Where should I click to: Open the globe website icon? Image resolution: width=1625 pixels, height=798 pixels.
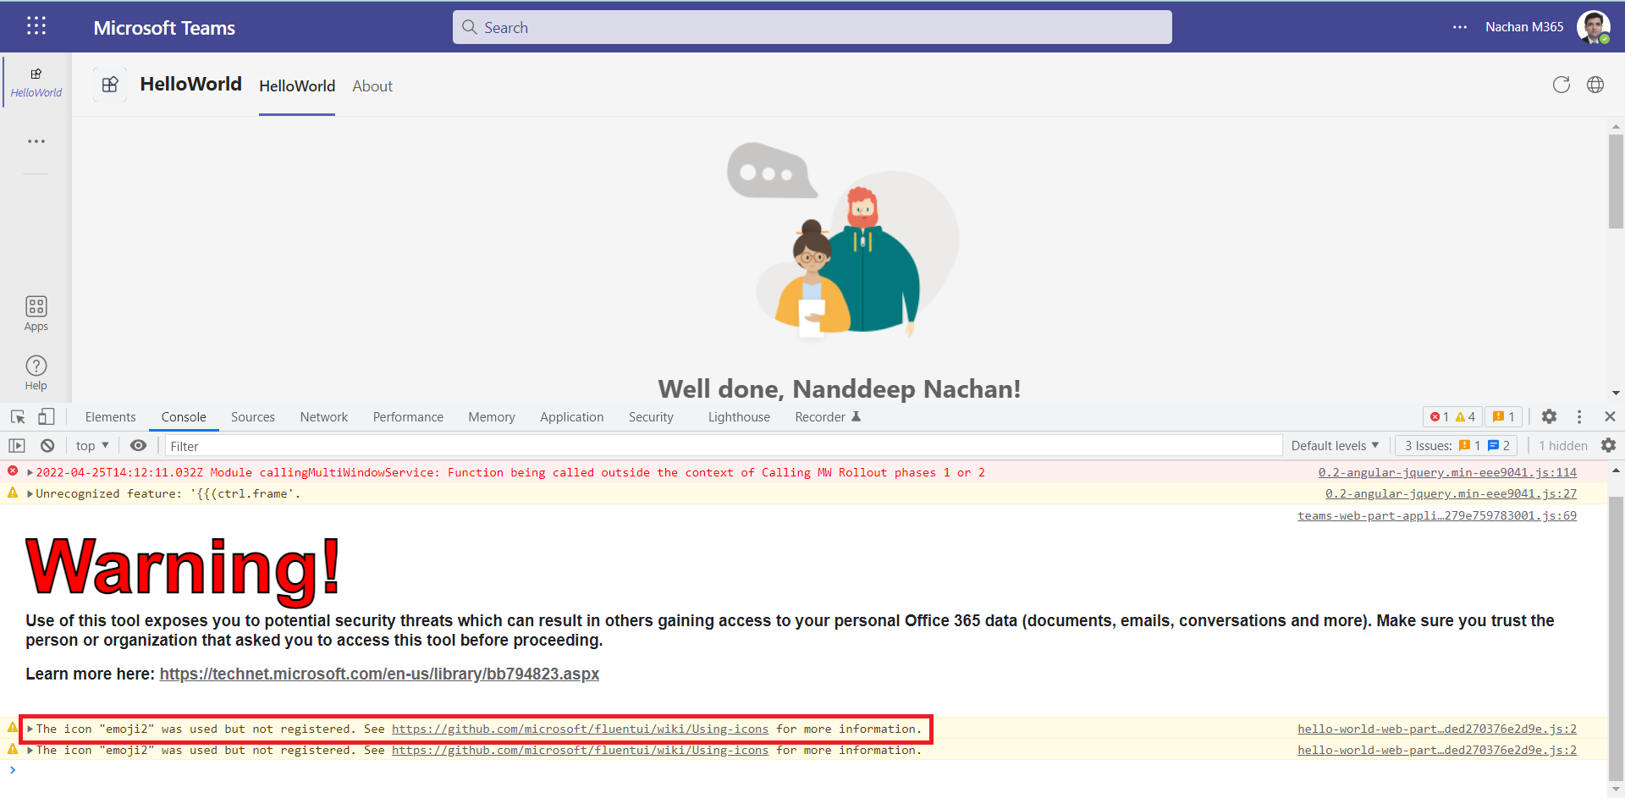[x=1595, y=85]
